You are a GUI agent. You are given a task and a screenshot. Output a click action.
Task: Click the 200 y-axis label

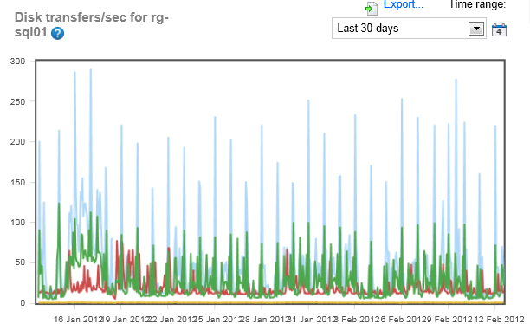click(x=17, y=142)
